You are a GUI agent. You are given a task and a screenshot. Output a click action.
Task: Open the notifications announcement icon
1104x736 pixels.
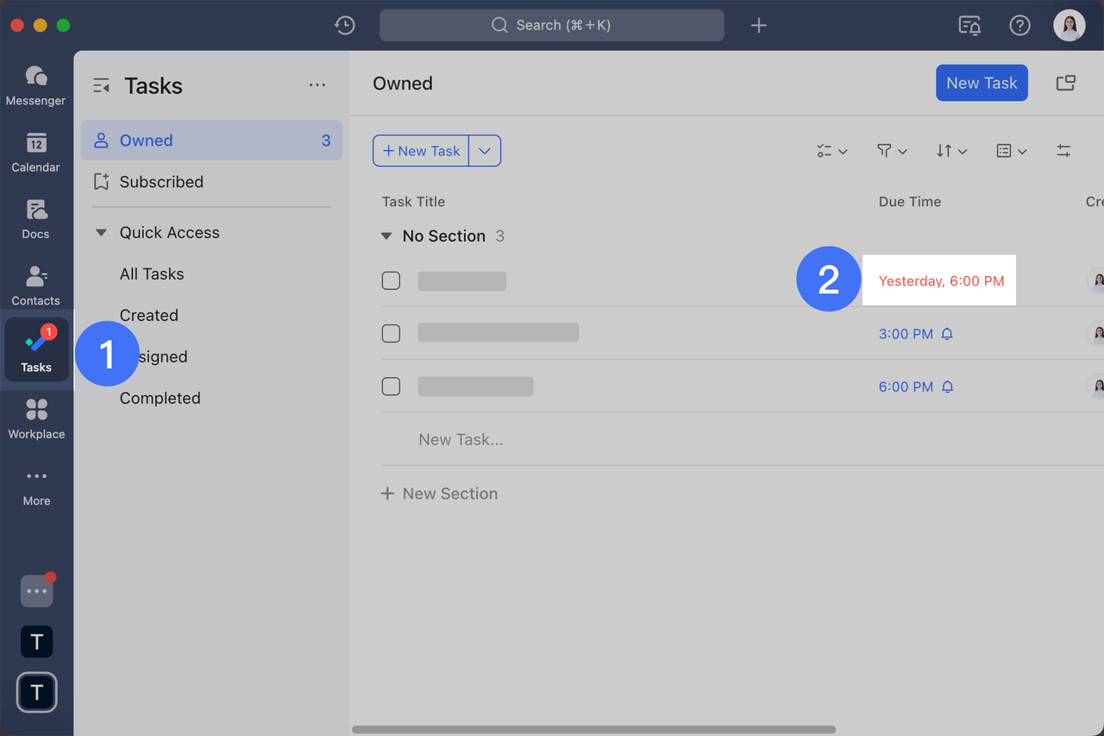pyautogui.click(x=969, y=25)
